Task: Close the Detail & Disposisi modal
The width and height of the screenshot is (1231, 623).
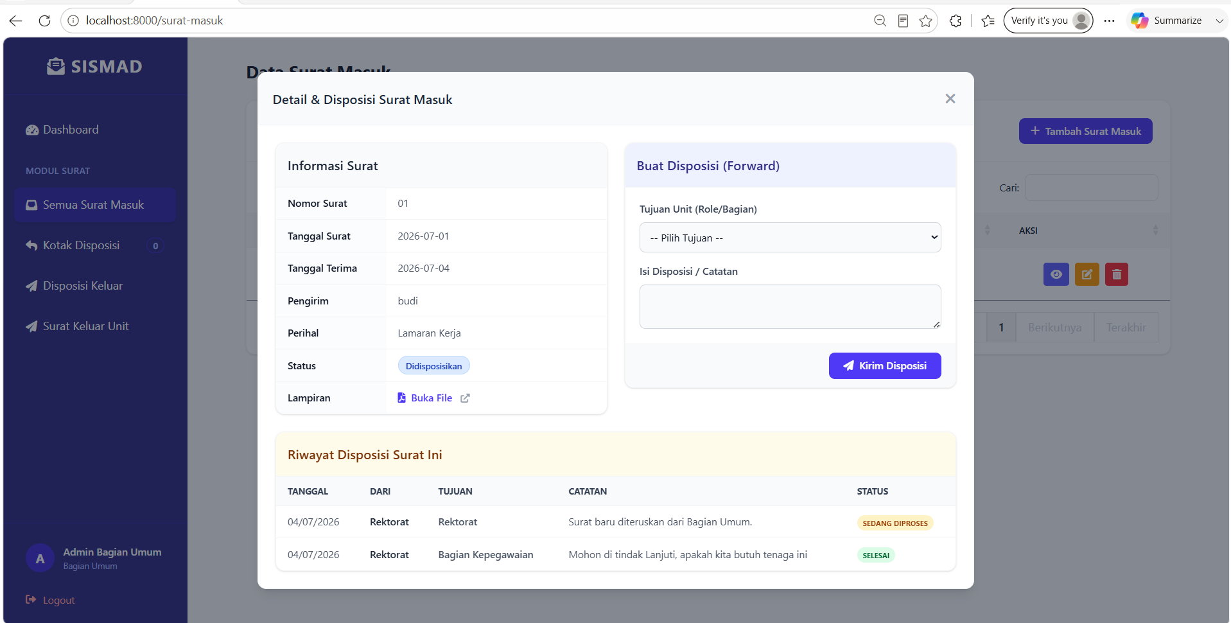Action: coord(950,98)
